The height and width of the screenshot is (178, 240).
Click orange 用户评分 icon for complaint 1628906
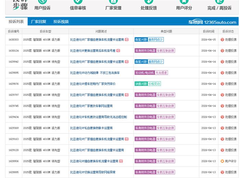pos(222,161)
